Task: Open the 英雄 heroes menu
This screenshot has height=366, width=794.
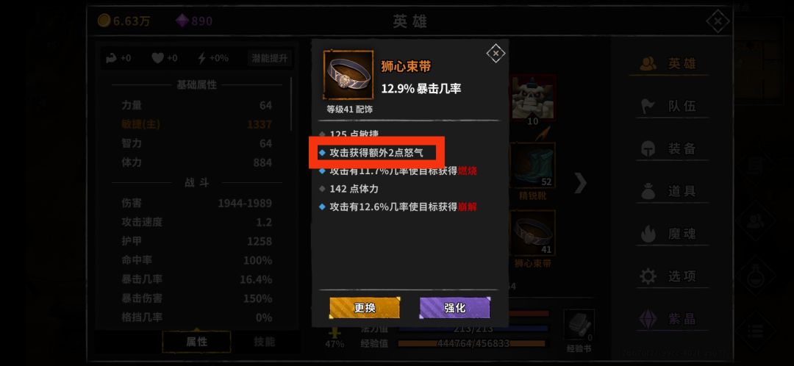Action: 669,64
